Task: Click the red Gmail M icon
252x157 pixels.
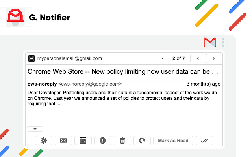Action: click(x=209, y=42)
